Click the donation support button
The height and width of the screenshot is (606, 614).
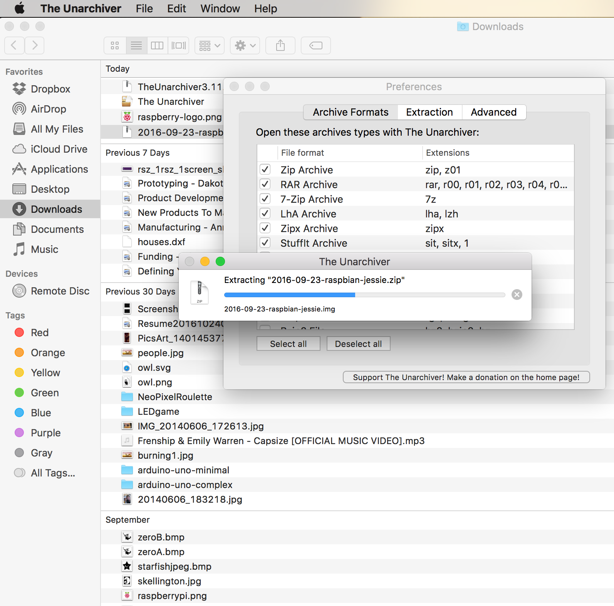click(466, 377)
